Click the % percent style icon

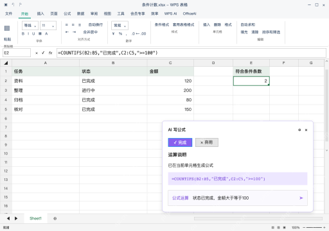coord(120,33)
